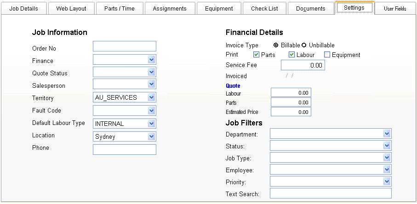Go to the Check List tab
417x204 pixels.
pyautogui.click(x=264, y=8)
